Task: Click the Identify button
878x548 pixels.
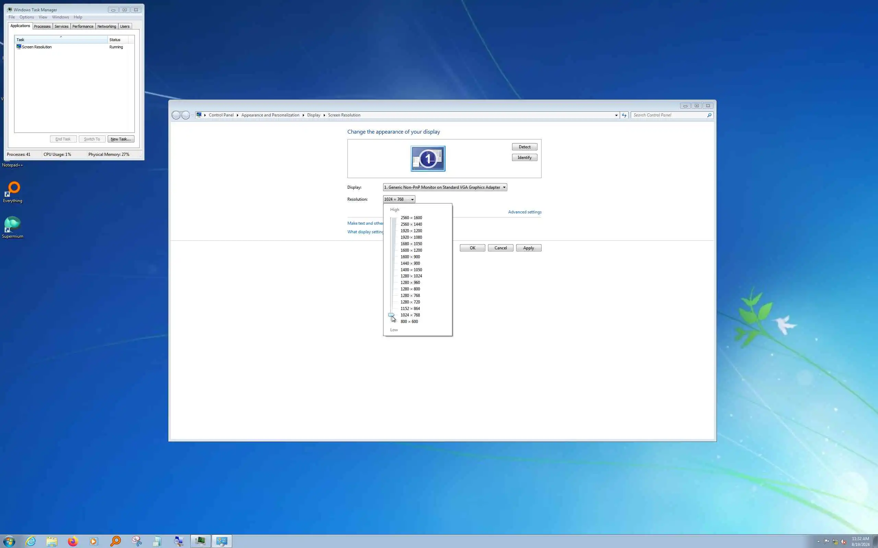Action: pos(524,157)
